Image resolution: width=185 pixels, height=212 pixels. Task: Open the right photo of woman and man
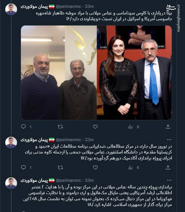point(134,73)
